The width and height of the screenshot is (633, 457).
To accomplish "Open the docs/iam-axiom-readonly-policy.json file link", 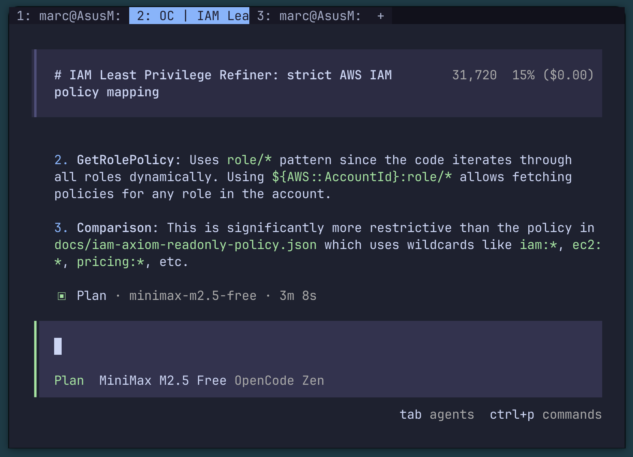I will (185, 244).
